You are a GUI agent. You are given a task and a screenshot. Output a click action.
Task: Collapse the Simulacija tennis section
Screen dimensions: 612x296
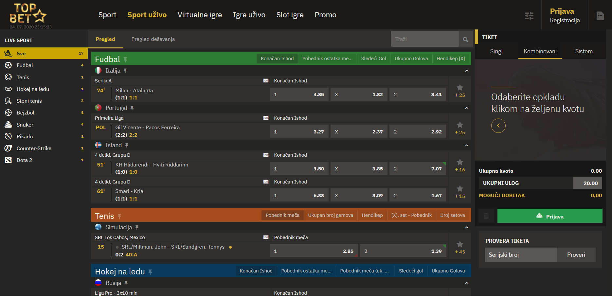467,227
